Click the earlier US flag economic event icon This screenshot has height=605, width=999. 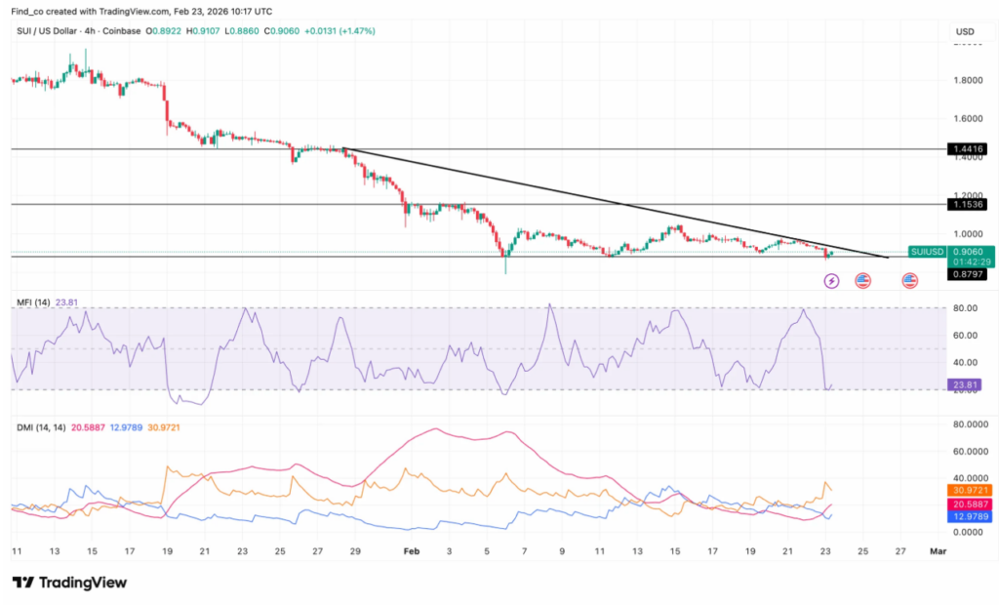click(862, 281)
